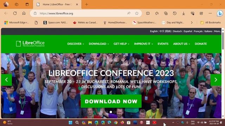The image size is (225, 126).
Task: Select the active middle carousel dot
Action: (x=111, y=112)
